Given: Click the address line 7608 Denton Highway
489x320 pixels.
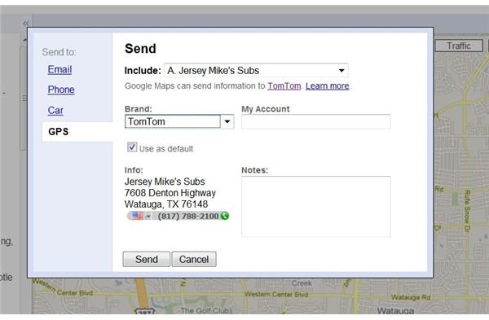Looking at the screenshot, I should tap(170, 193).
